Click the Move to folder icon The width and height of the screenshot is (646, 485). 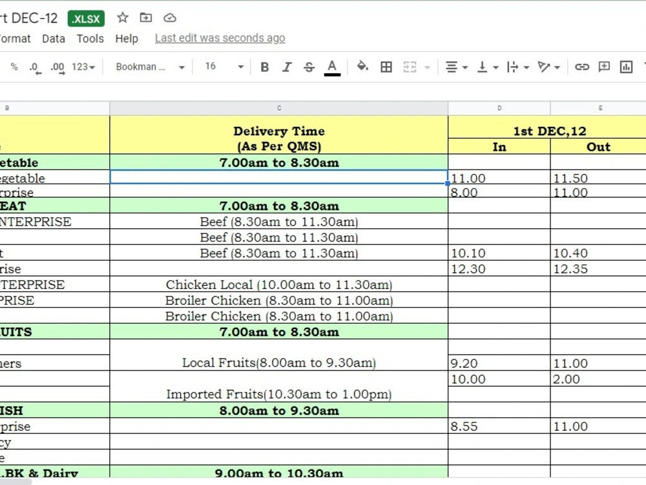[146, 17]
